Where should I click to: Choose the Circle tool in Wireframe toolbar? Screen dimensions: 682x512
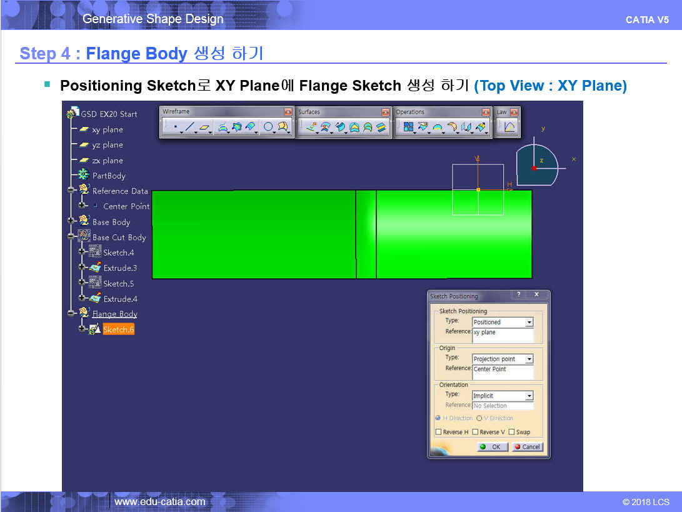268,128
